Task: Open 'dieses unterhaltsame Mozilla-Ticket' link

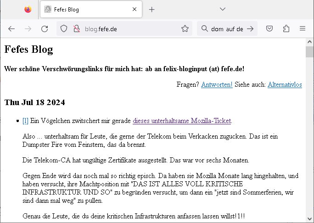Action: pos(182,121)
